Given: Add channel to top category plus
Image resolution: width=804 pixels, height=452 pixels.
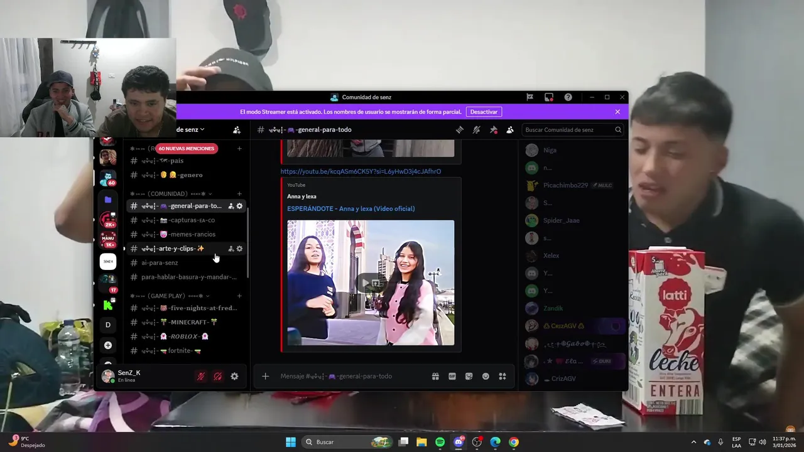Looking at the screenshot, I should pyautogui.click(x=239, y=149).
